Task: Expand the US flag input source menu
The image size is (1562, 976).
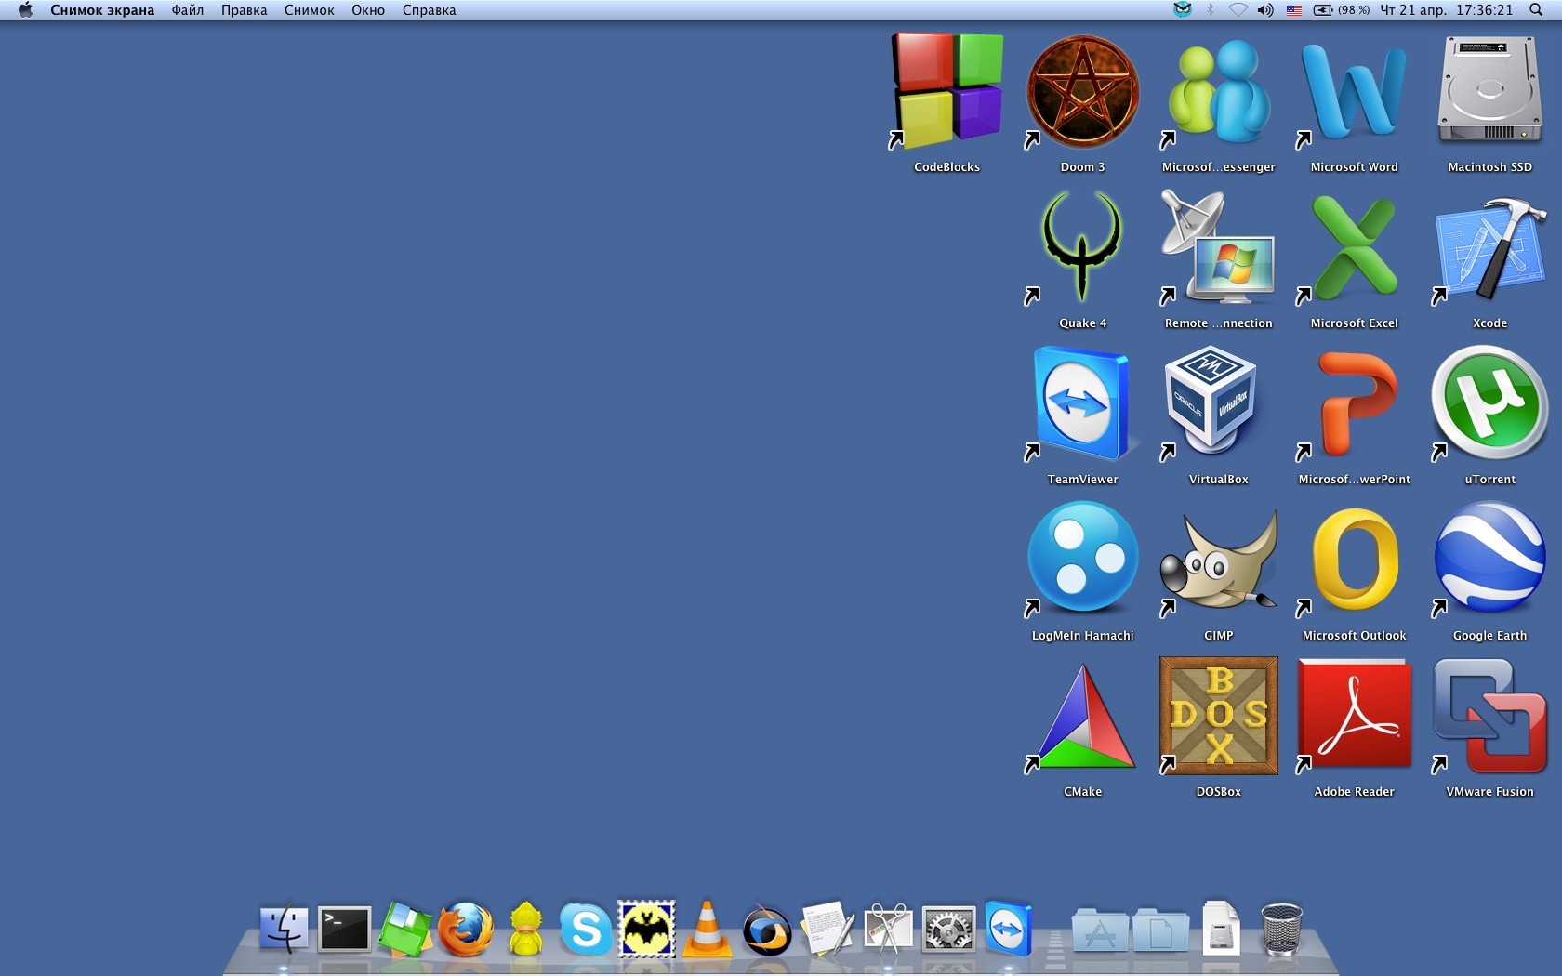Action: click(1293, 10)
